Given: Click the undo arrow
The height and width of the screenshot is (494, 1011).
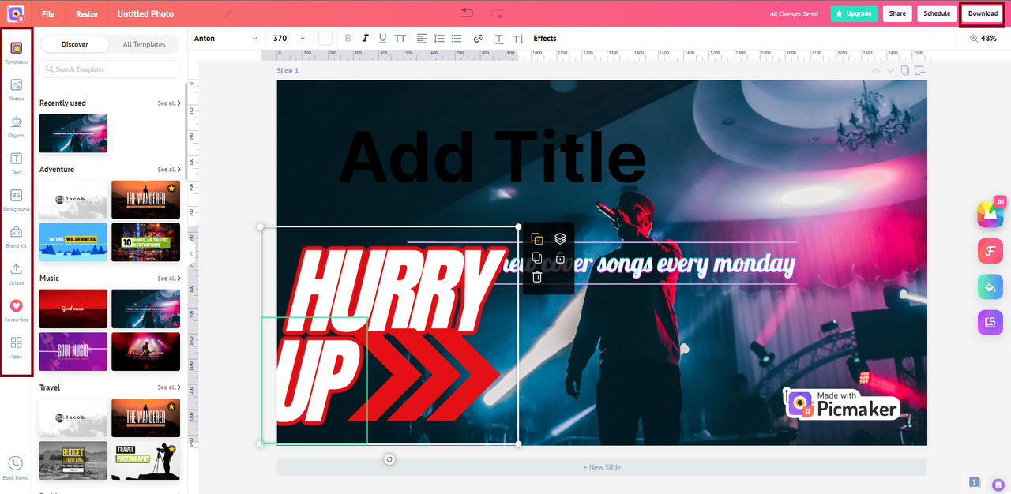Looking at the screenshot, I should pyautogui.click(x=468, y=13).
